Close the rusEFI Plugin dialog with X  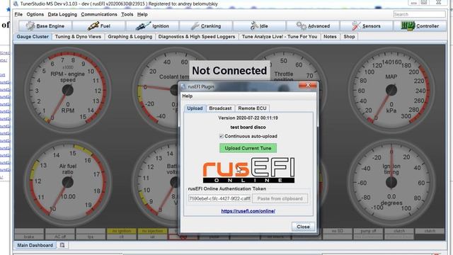(308, 85)
